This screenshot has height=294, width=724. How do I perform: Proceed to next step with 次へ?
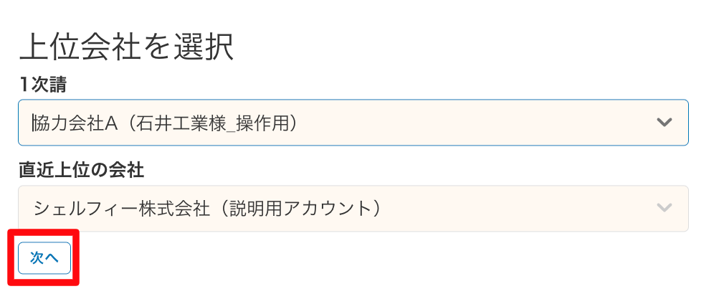point(44,258)
